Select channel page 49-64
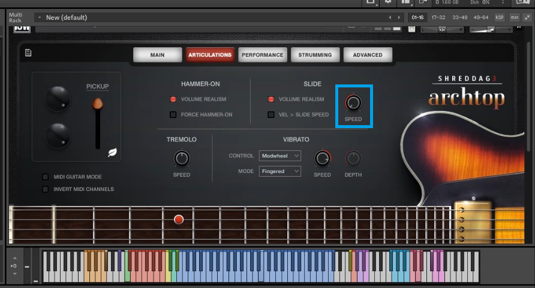Screen dimensions: 535x288 (x=481, y=17)
